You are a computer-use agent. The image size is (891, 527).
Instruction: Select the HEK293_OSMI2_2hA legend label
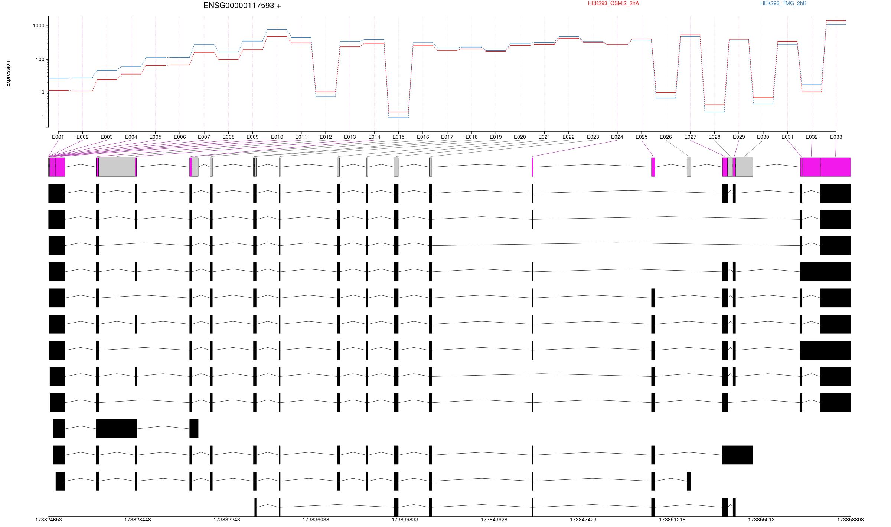pos(613,3)
